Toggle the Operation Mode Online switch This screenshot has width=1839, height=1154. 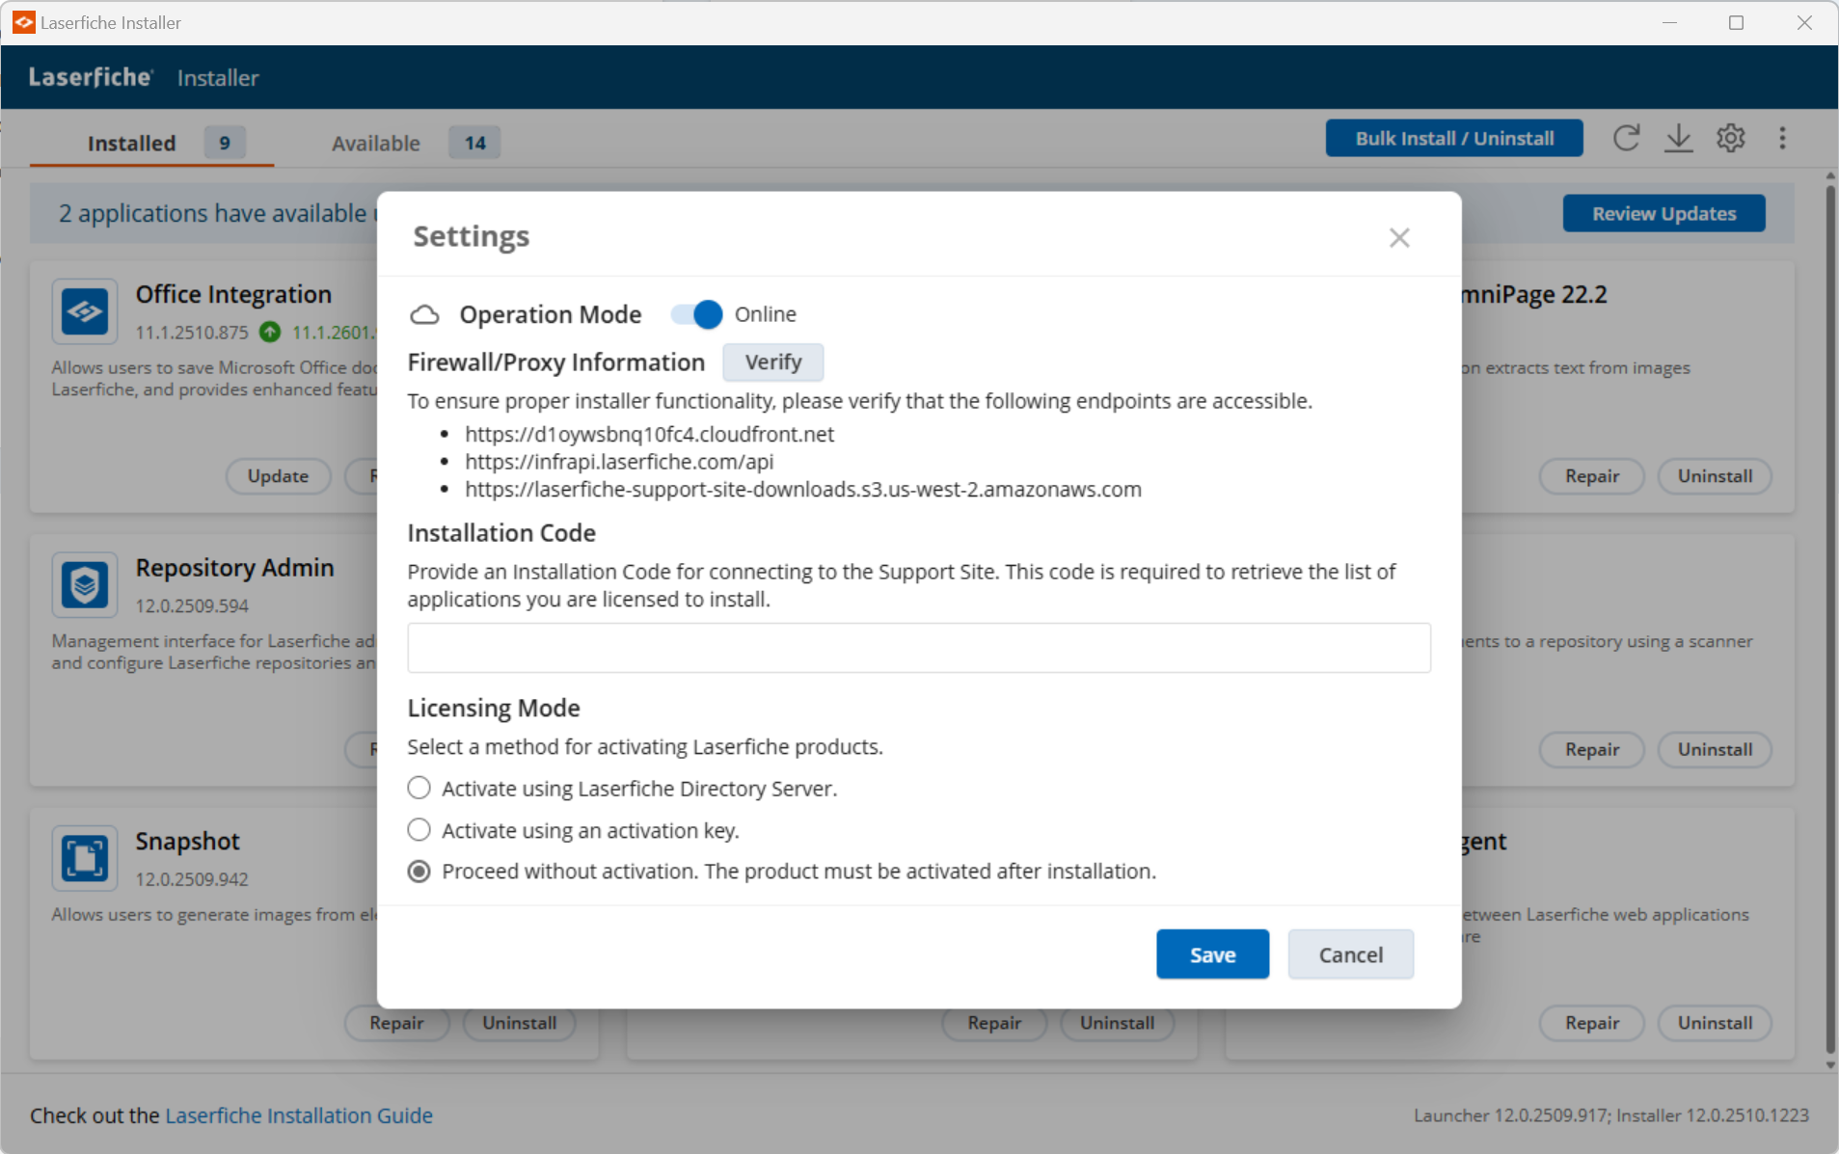pyautogui.click(x=696, y=314)
